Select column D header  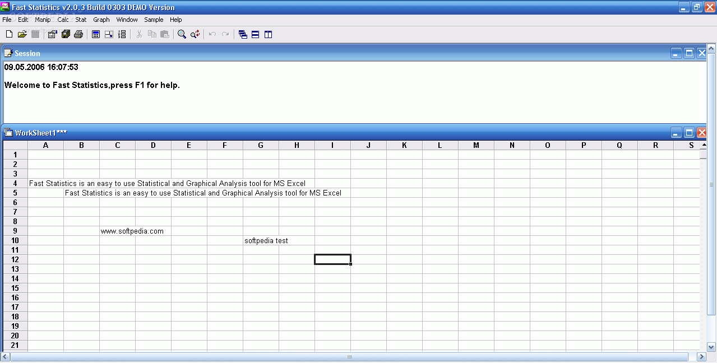(x=153, y=145)
